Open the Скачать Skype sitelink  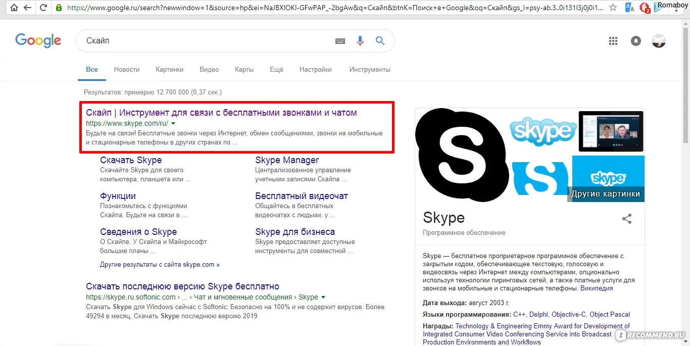click(x=131, y=160)
